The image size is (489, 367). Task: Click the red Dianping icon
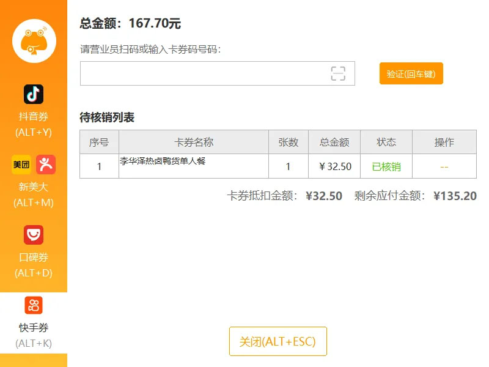[46, 165]
